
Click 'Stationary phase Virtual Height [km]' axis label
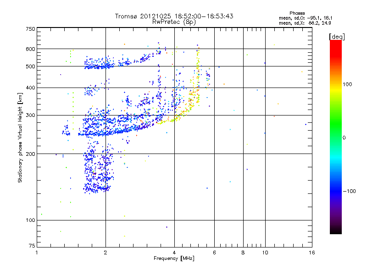tap(20, 138)
